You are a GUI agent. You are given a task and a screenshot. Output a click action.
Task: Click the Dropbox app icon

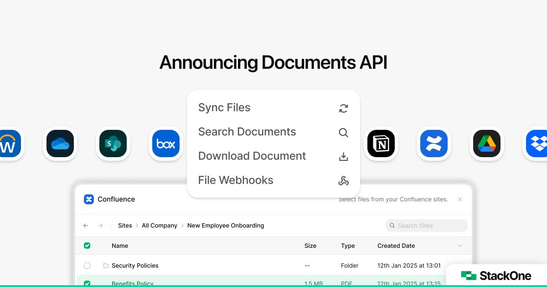pos(537,143)
